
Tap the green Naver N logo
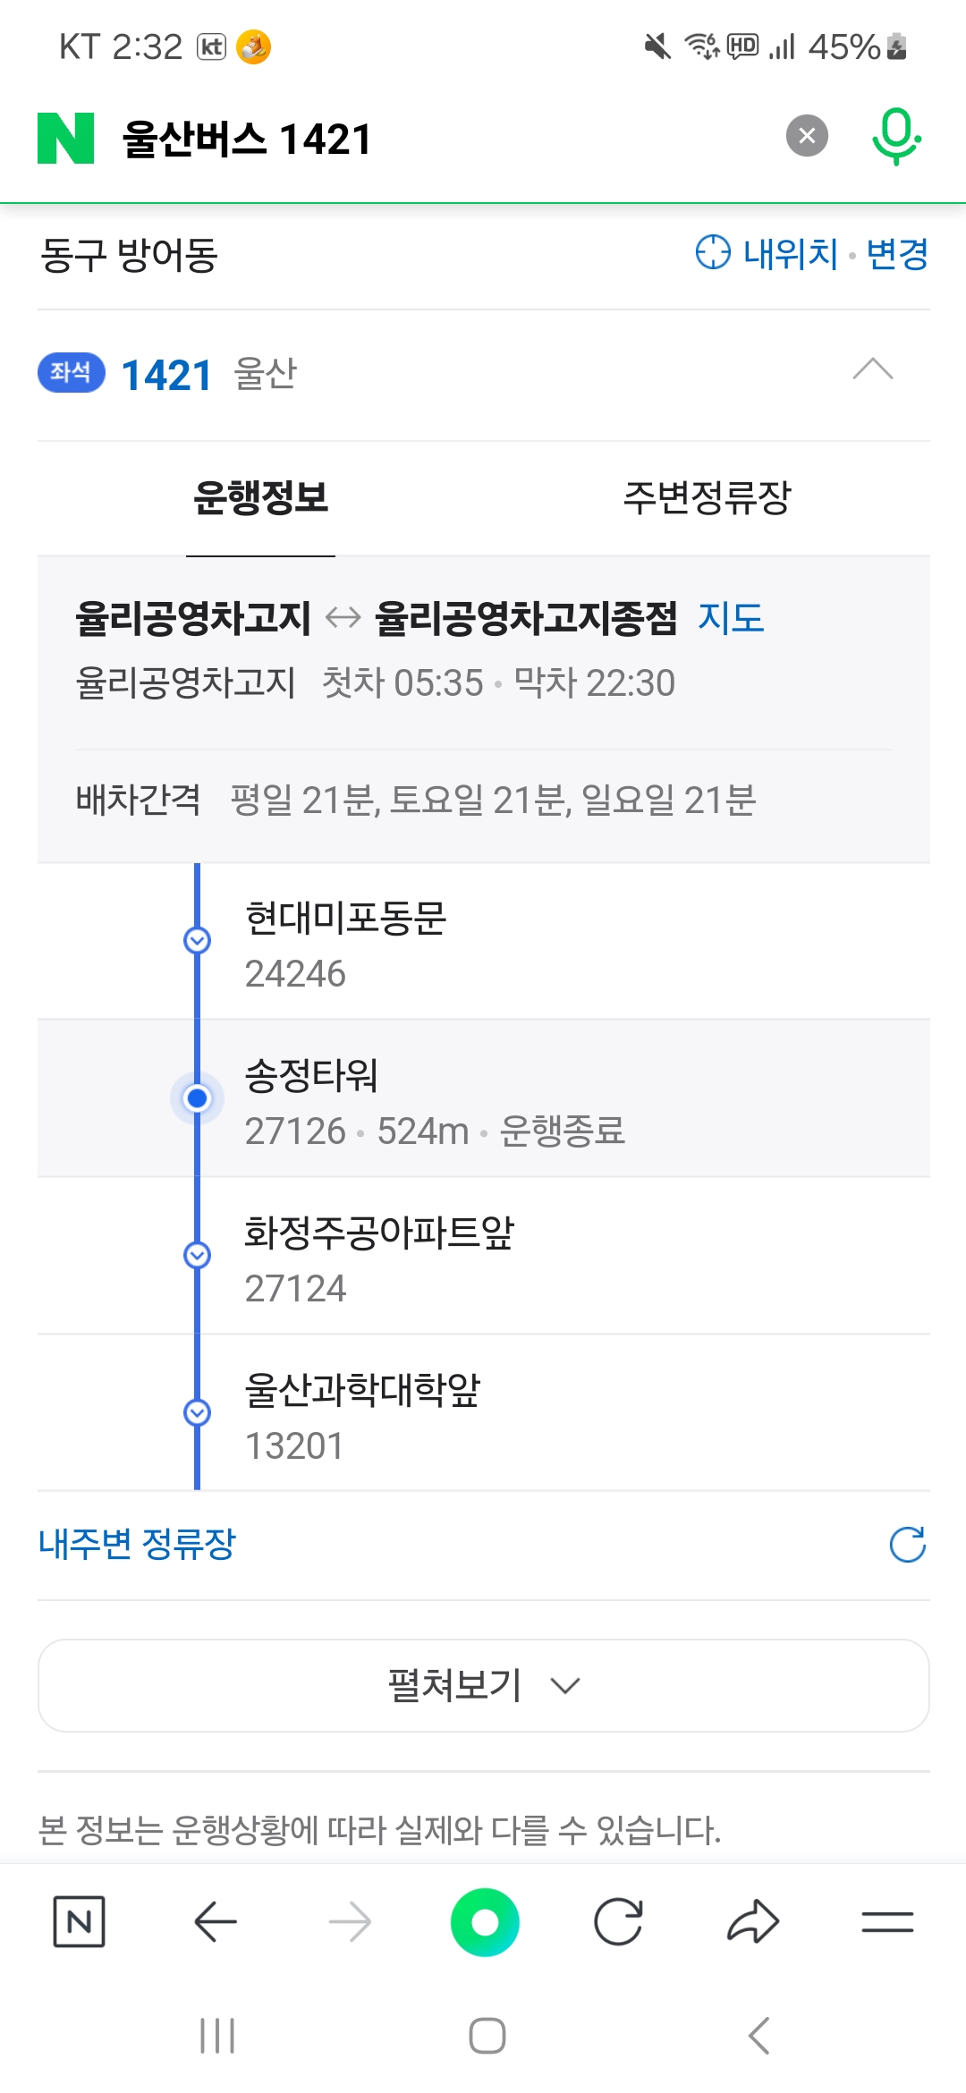pos(65,139)
